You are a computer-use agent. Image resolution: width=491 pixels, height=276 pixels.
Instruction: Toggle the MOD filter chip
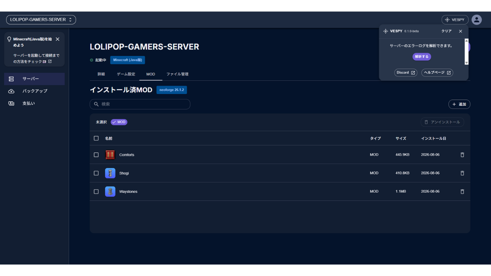point(119,122)
